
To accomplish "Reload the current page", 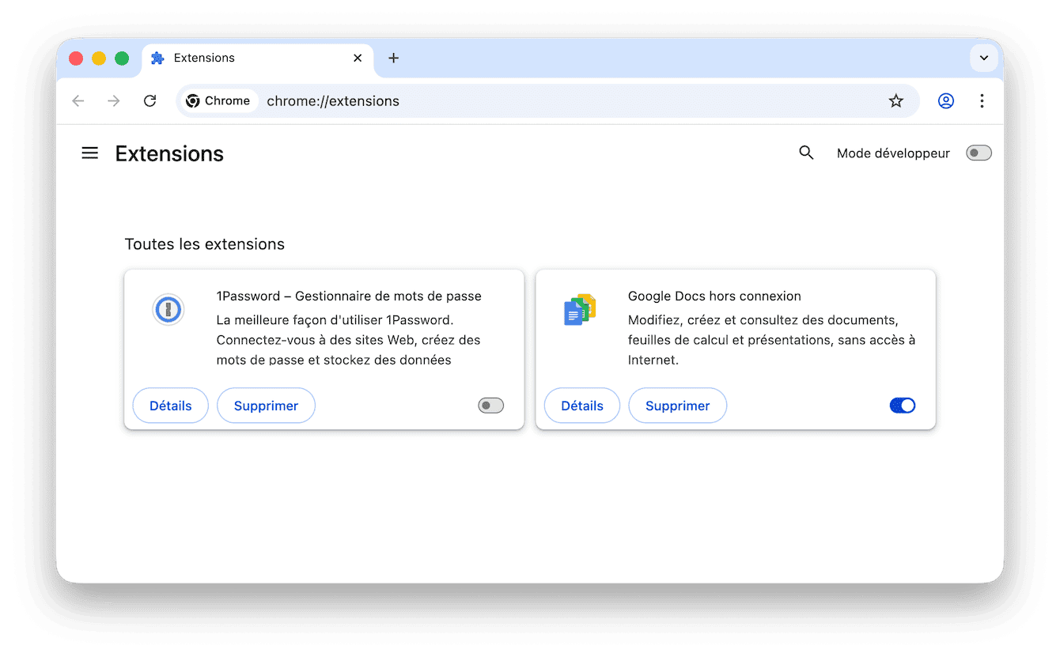I will point(150,100).
